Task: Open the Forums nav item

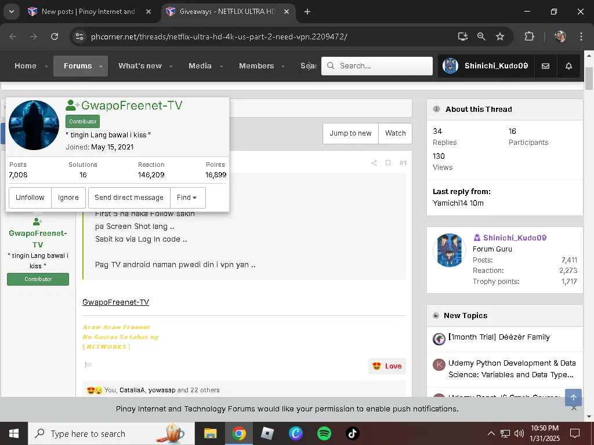Action: (78, 66)
